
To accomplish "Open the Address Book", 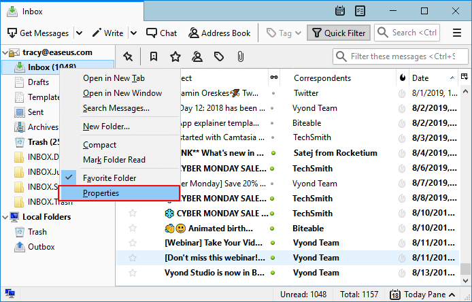I will [x=220, y=33].
